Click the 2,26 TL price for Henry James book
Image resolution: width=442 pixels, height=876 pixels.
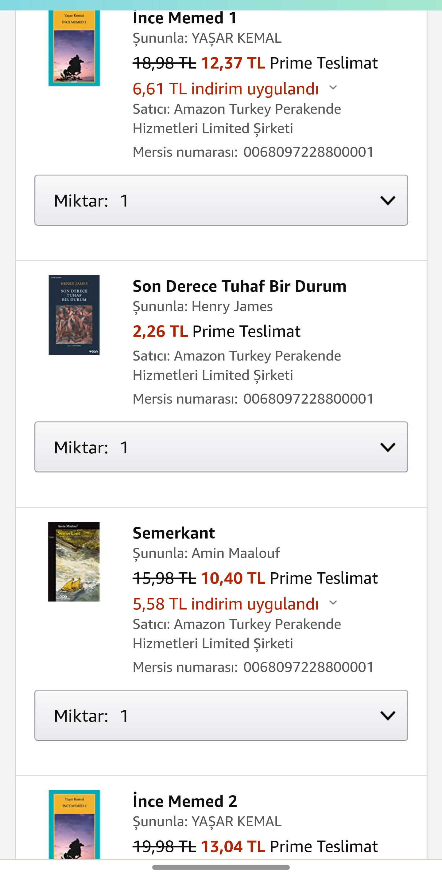[160, 332]
